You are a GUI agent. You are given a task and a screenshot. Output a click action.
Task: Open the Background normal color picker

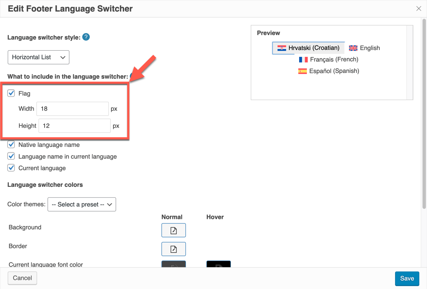[173, 230]
